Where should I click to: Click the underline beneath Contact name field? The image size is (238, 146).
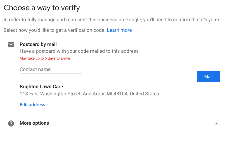tap(50, 73)
